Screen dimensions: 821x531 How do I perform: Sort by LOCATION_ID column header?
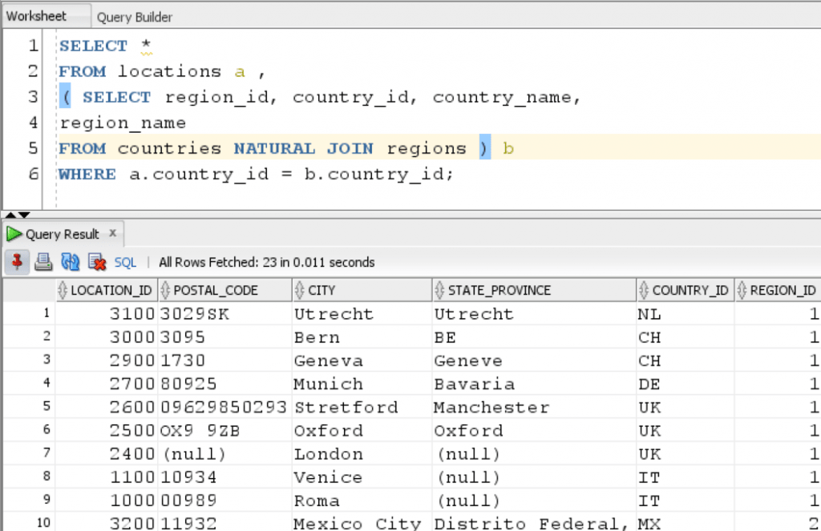107,291
